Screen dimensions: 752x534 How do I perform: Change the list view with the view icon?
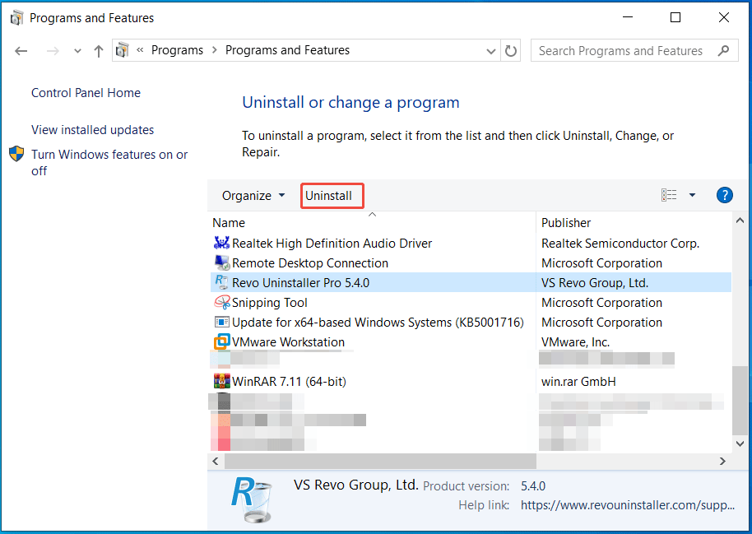[670, 194]
